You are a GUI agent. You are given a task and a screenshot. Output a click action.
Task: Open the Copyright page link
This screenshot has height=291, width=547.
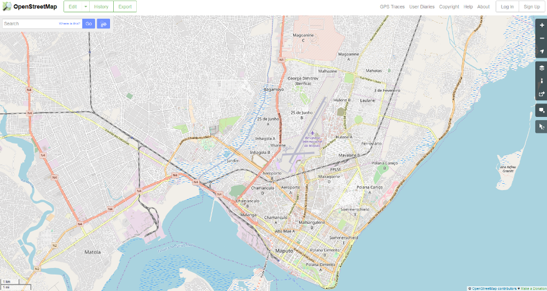coord(449,7)
